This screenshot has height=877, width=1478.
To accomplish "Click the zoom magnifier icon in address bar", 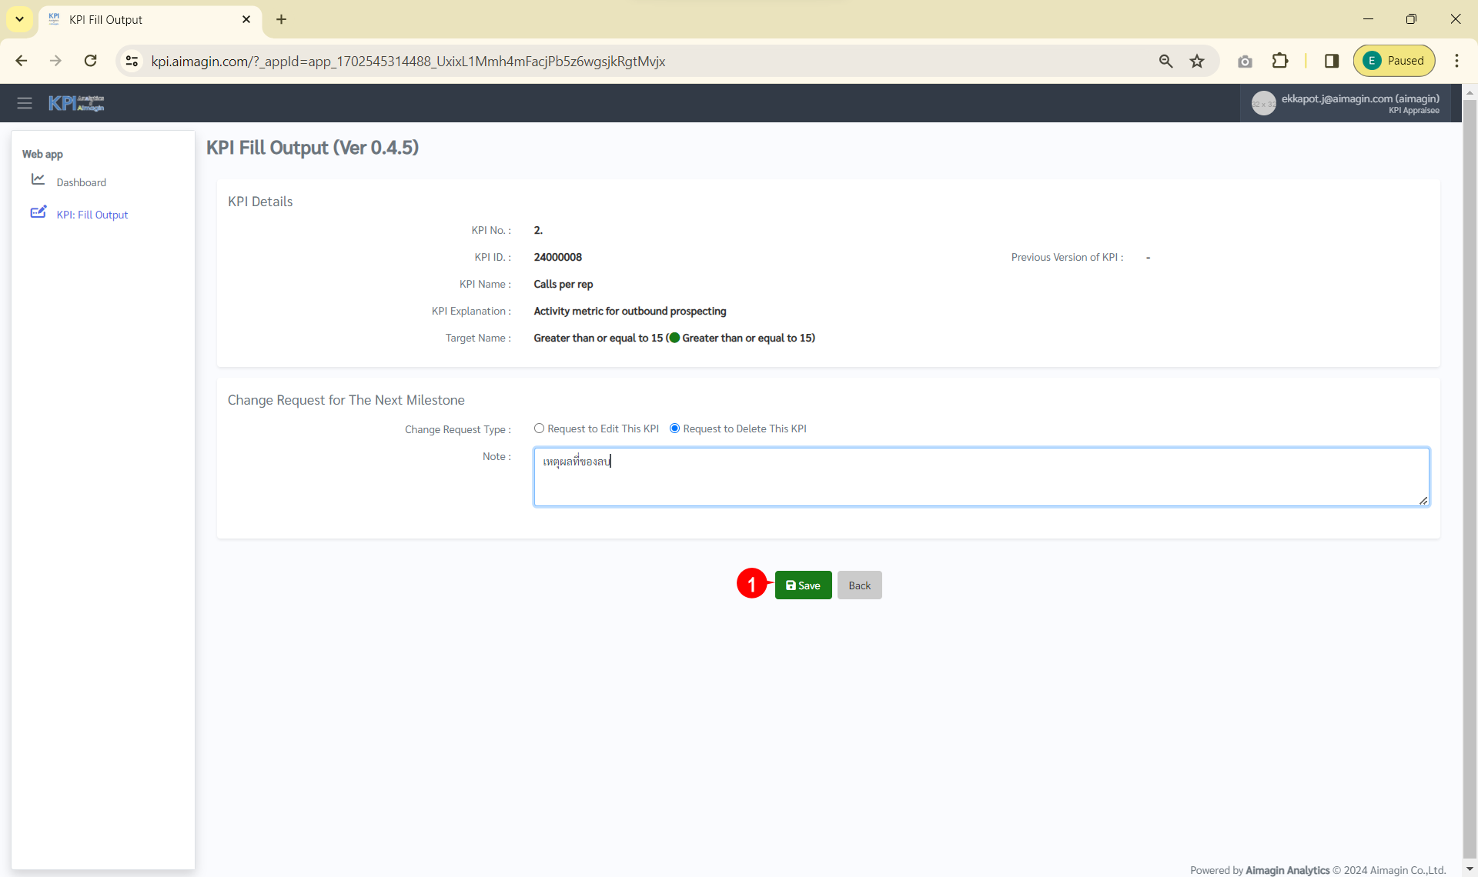I will [1165, 62].
